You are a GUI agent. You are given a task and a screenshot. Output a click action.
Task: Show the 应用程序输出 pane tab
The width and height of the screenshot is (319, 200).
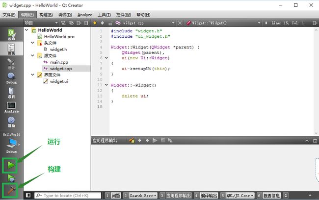[x=176, y=196]
